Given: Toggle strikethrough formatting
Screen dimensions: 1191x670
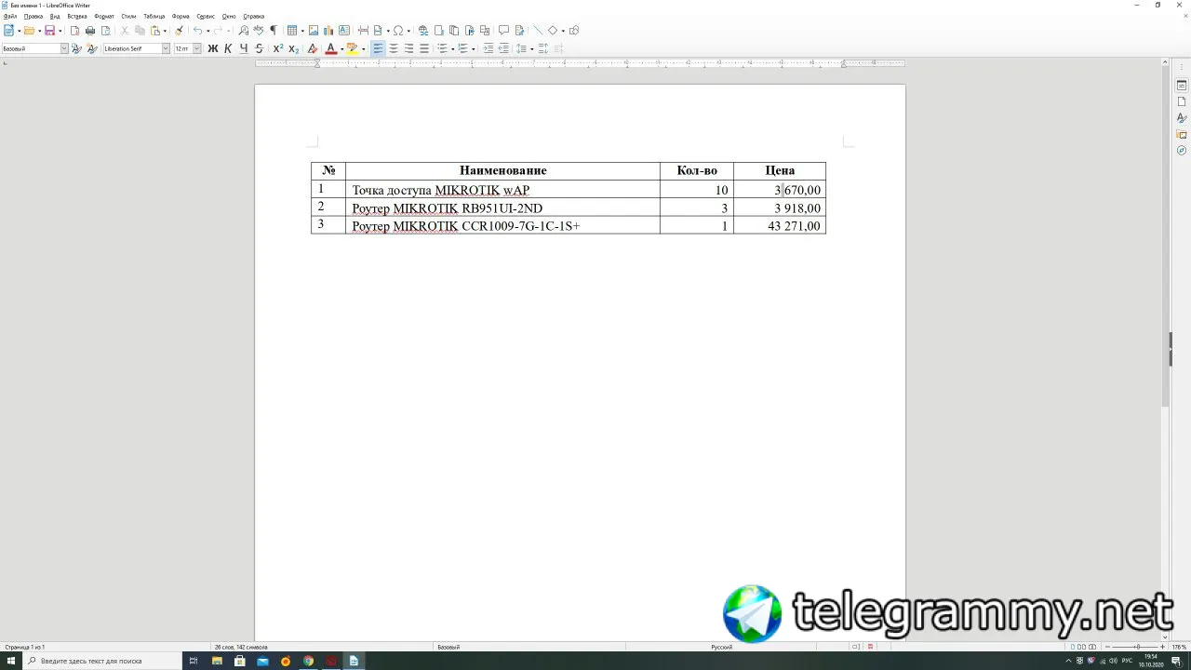Looking at the screenshot, I should tap(259, 48).
